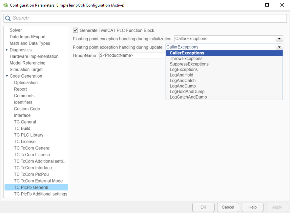
Task: Open TC Build settings
Action: pyautogui.click(x=22, y=128)
